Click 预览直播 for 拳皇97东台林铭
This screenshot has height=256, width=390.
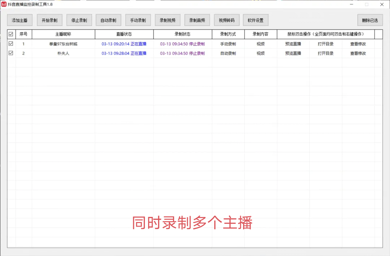click(x=293, y=44)
